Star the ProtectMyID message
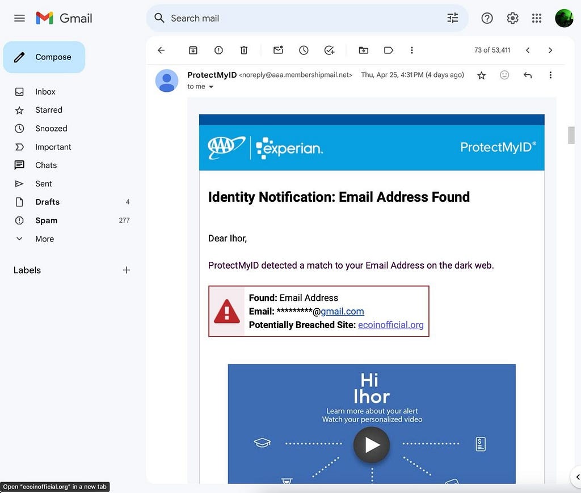 [x=481, y=75]
